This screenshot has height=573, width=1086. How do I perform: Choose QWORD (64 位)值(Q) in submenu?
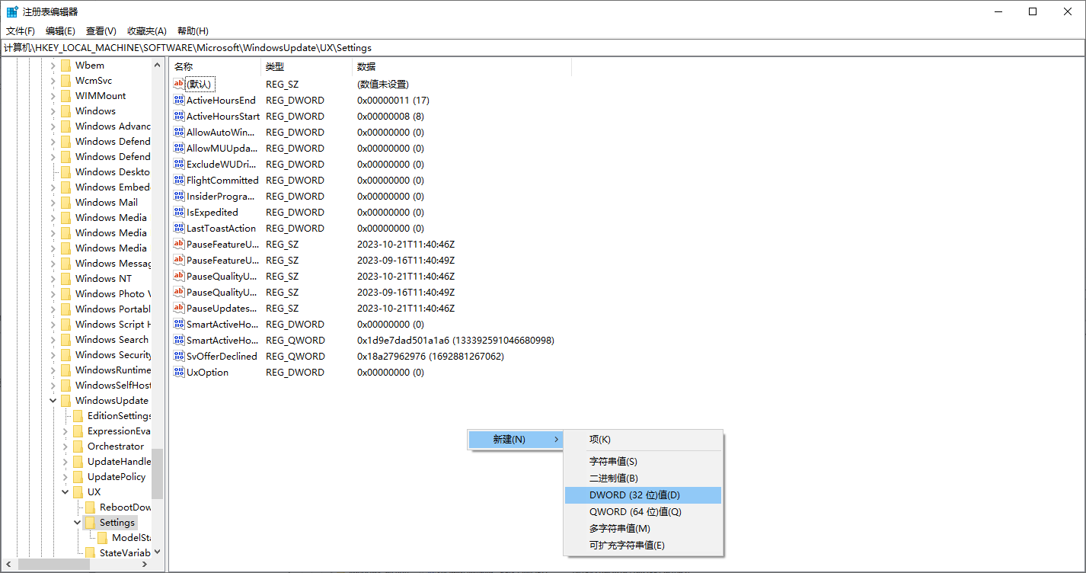click(x=643, y=512)
